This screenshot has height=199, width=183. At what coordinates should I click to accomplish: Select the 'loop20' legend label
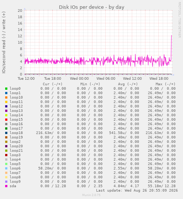(16, 146)
